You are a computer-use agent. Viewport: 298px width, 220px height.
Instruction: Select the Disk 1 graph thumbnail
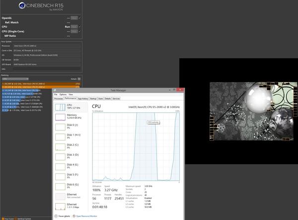(60, 137)
